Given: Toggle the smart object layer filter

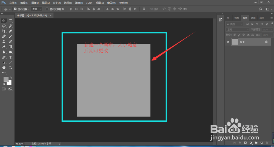Looking at the screenshot, I should point(267,24).
